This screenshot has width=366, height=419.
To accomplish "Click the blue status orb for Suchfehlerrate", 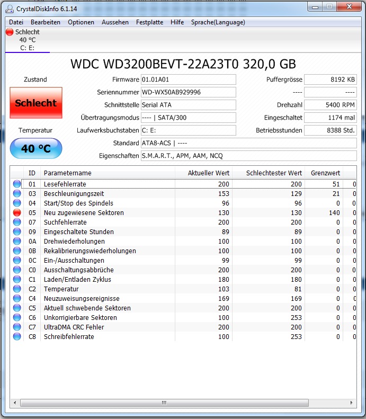I will 17,222.
